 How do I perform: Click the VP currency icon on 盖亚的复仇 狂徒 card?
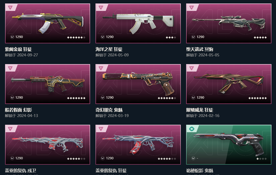click(x=103, y=158)
